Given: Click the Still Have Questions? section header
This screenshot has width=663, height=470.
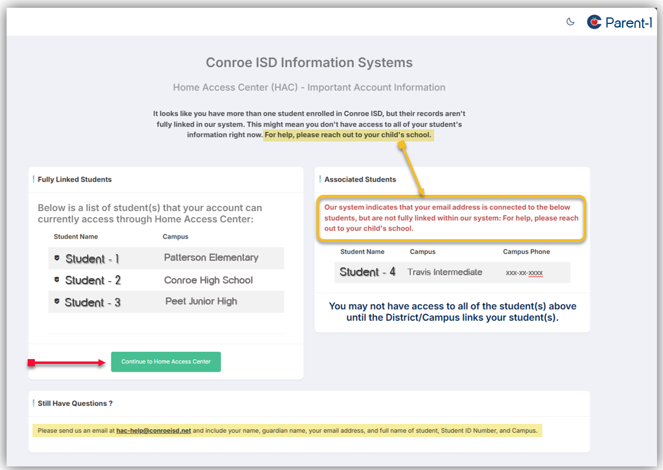Looking at the screenshot, I should click(x=75, y=403).
